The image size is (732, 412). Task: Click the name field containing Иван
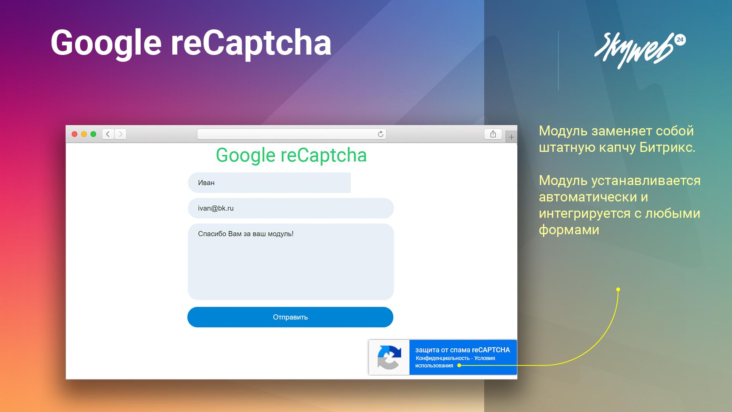click(269, 183)
